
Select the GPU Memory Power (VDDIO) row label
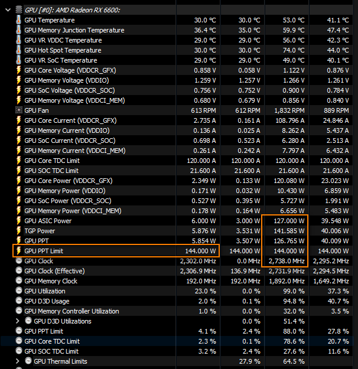[x=65, y=191]
